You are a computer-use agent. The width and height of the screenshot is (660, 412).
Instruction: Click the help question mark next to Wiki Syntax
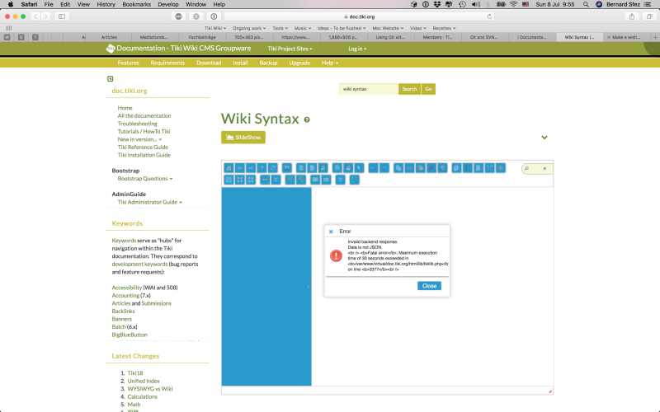[x=307, y=119]
